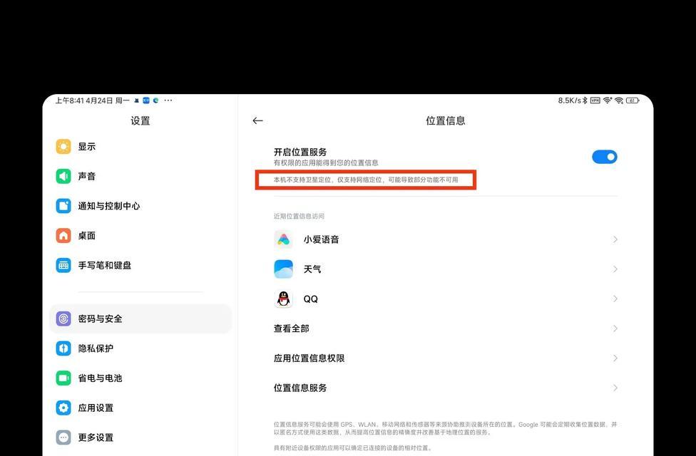Screen dimensions: 696x456
Task: Tap the time 上午8:41 in status bar
Action: point(69,100)
